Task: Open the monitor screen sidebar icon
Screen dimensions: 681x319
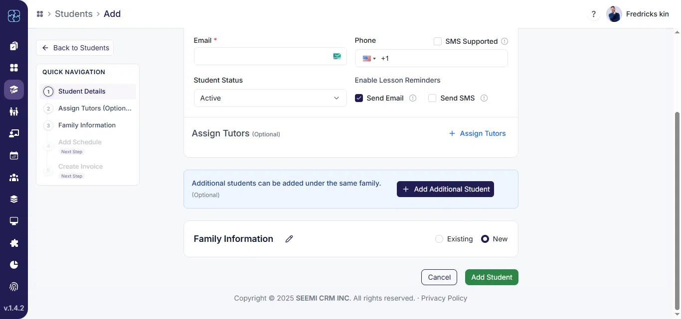Action: pos(14,221)
